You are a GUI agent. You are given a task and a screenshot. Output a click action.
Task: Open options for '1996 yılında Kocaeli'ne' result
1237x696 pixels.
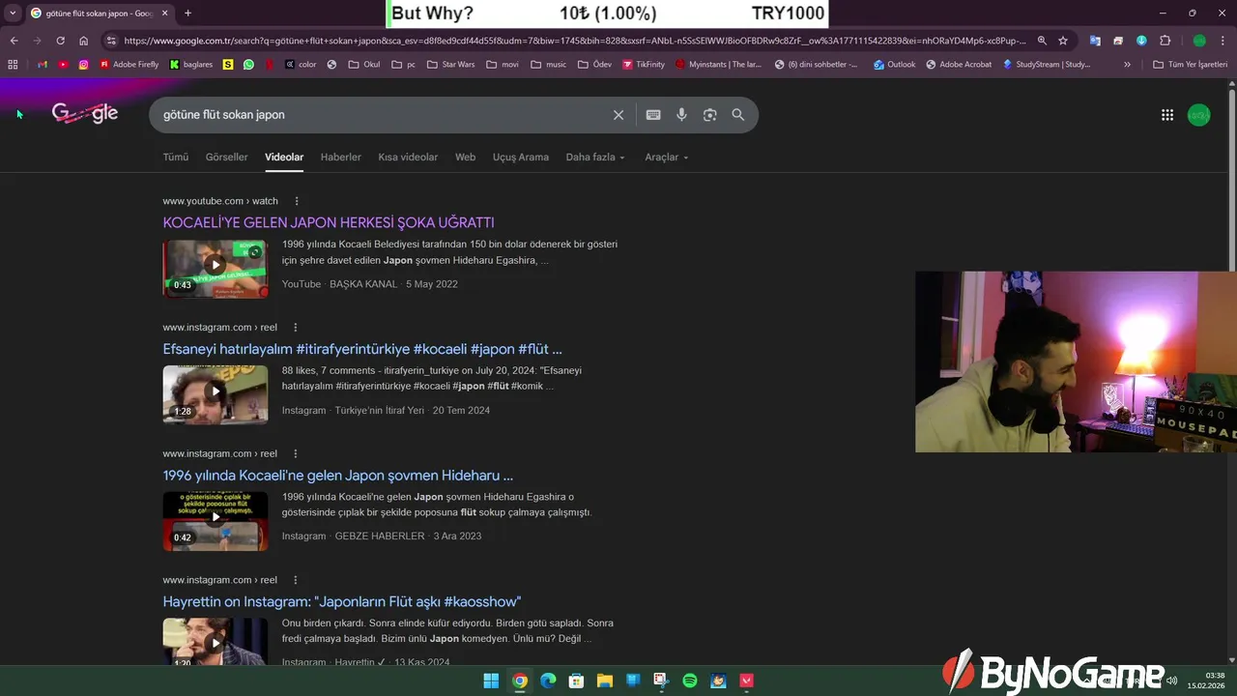296,453
